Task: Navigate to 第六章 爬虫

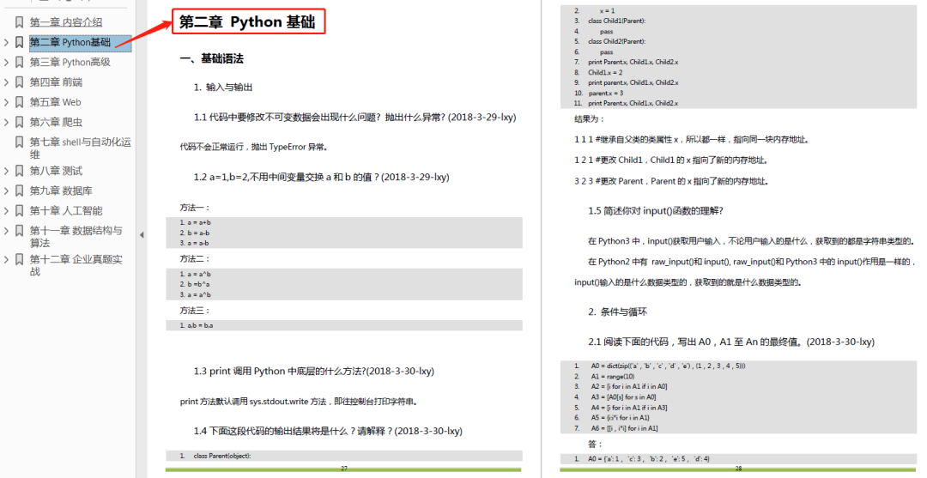Action: click(56, 123)
